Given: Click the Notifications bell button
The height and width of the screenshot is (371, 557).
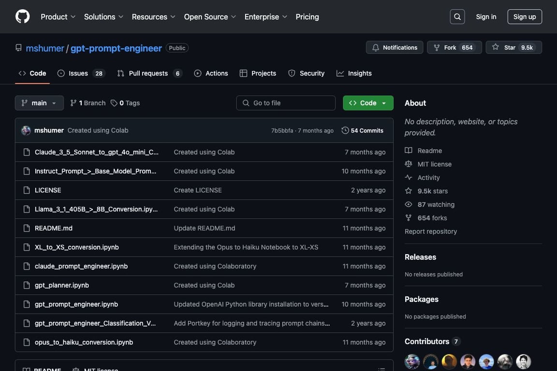Looking at the screenshot, I should pos(395,47).
